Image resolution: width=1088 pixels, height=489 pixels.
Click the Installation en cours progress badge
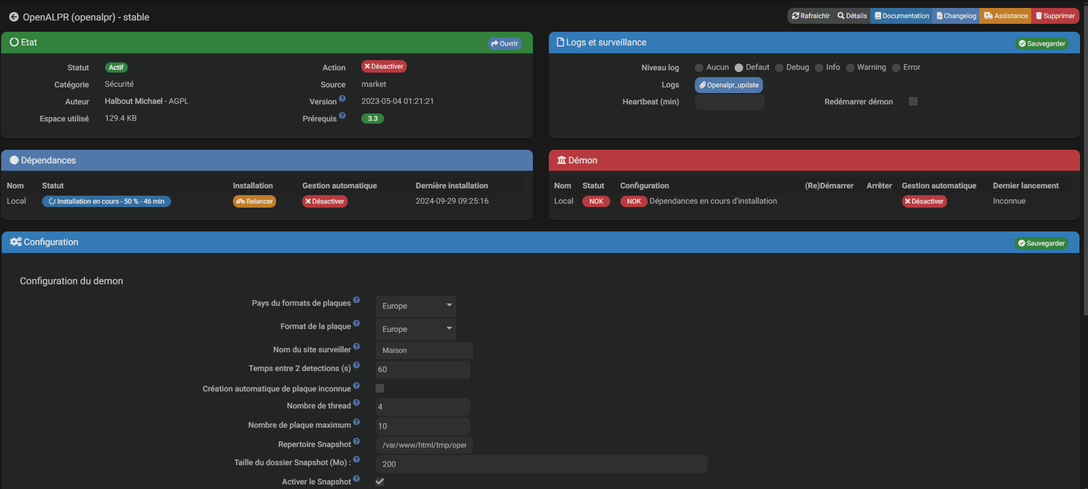[106, 201]
